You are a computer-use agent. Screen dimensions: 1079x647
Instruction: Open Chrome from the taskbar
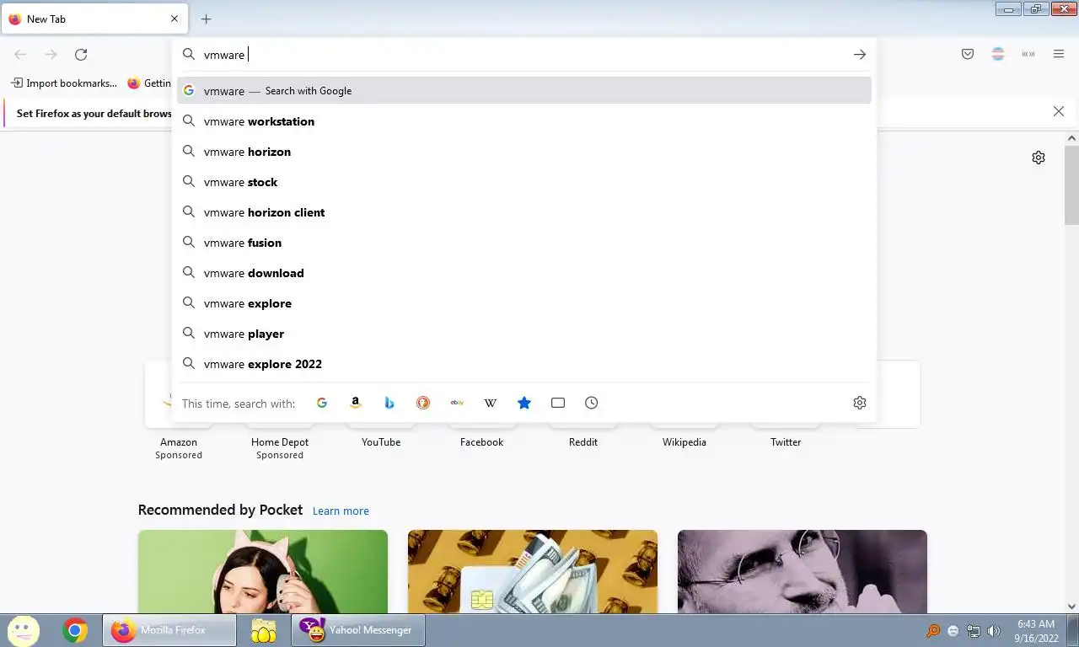pyautogui.click(x=75, y=630)
